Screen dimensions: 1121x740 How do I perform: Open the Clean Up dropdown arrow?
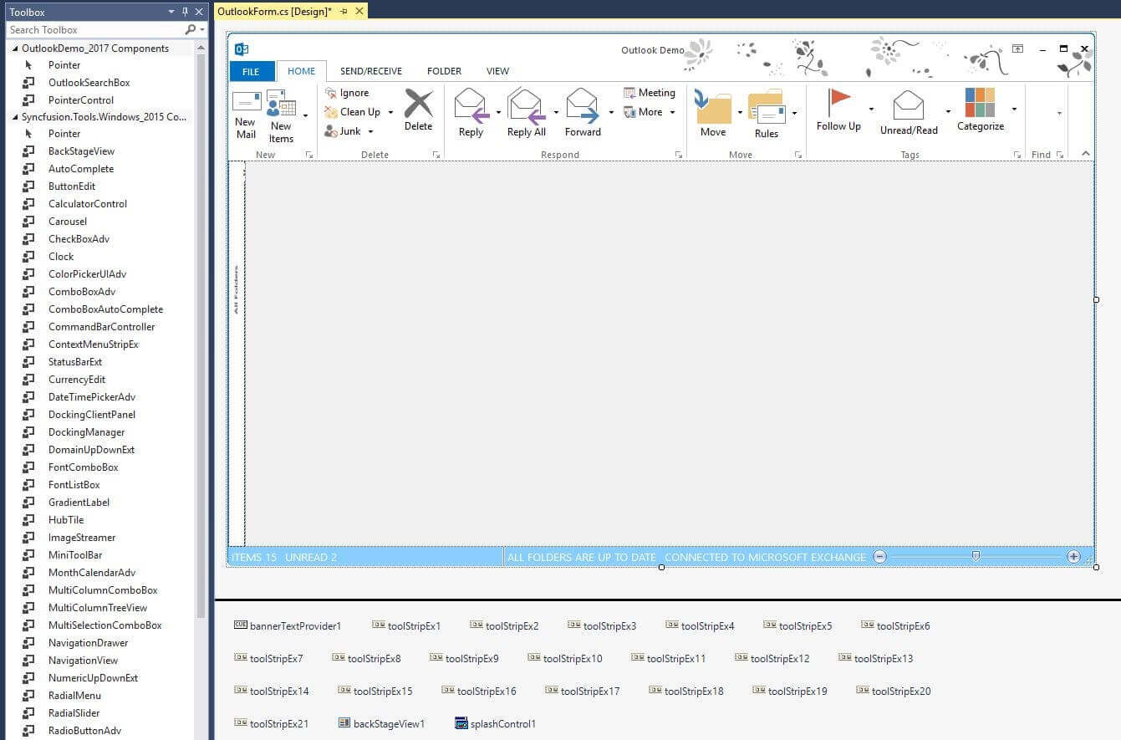(x=390, y=112)
